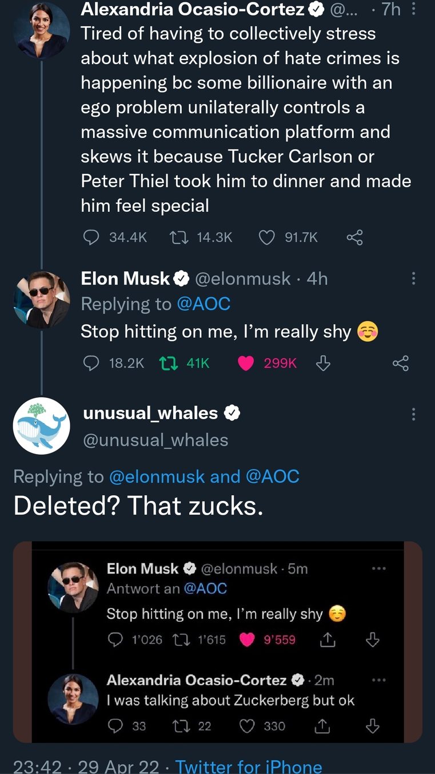The width and height of the screenshot is (435, 774).
Task: Open the unusual_whales whale profile picture
Action: coord(41,425)
